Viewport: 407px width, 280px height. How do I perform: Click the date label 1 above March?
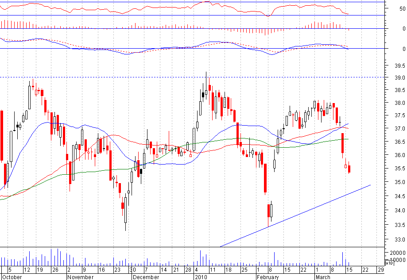tap(317, 270)
